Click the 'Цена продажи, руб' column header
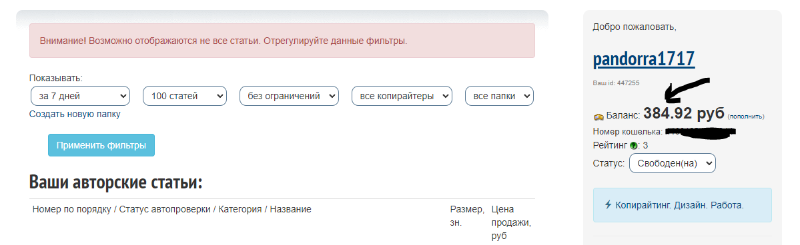 pos(510,222)
